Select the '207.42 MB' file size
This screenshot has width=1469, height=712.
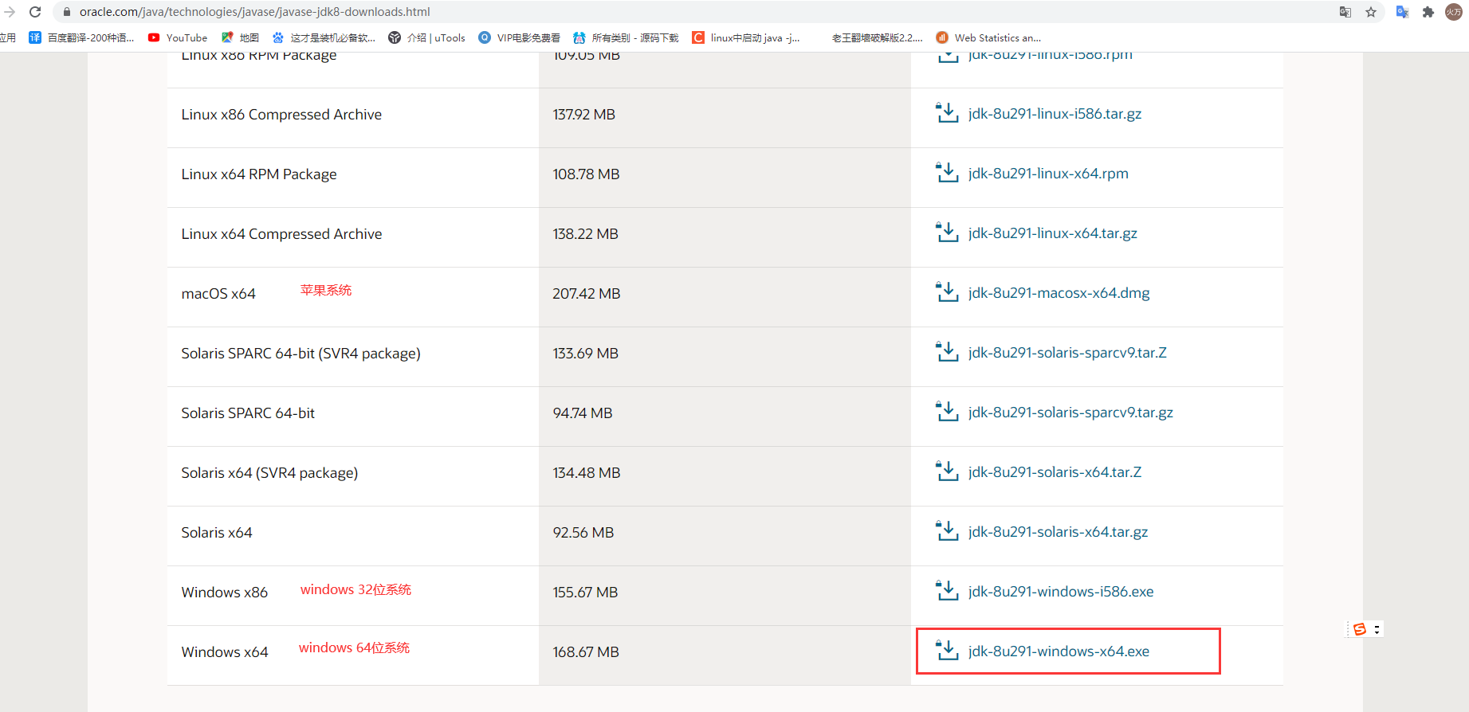(587, 294)
